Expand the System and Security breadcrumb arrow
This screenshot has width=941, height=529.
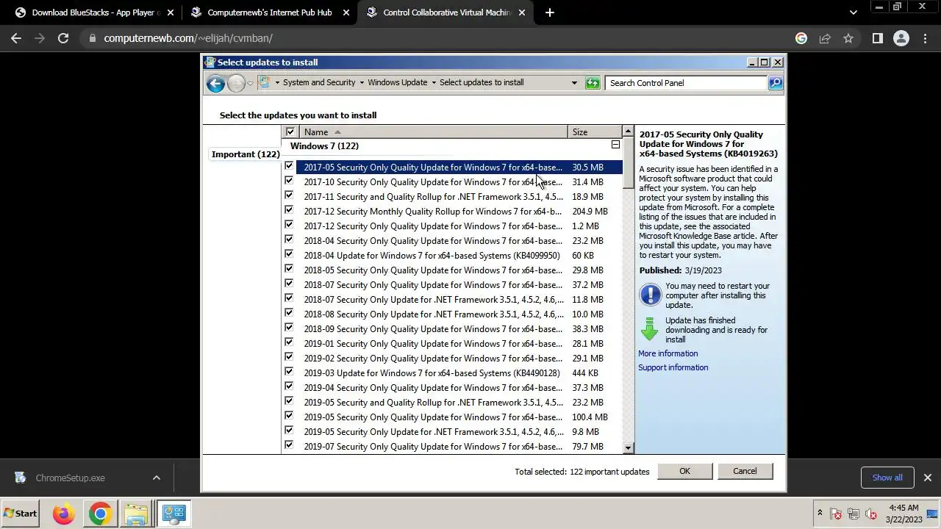[362, 82]
